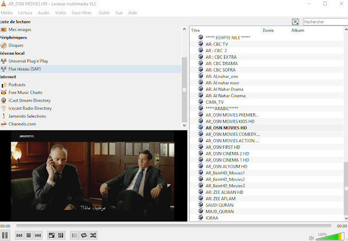Click the elapsed time 00:00 label
The image size is (348, 241).
pos(5,226)
